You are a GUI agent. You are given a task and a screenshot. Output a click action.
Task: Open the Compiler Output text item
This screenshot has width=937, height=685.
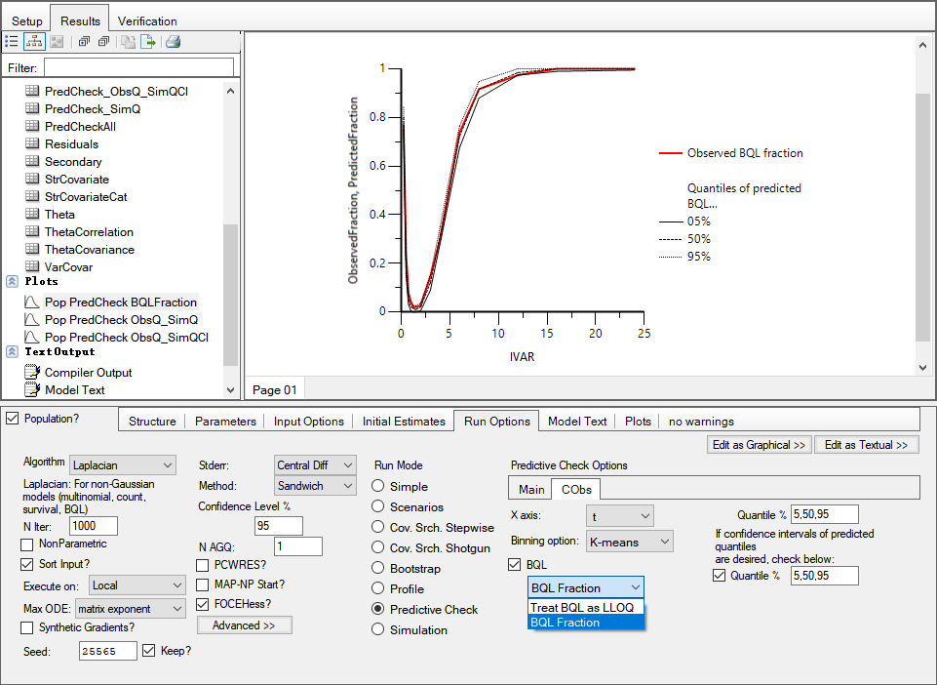pyautogui.click(x=88, y=373)
